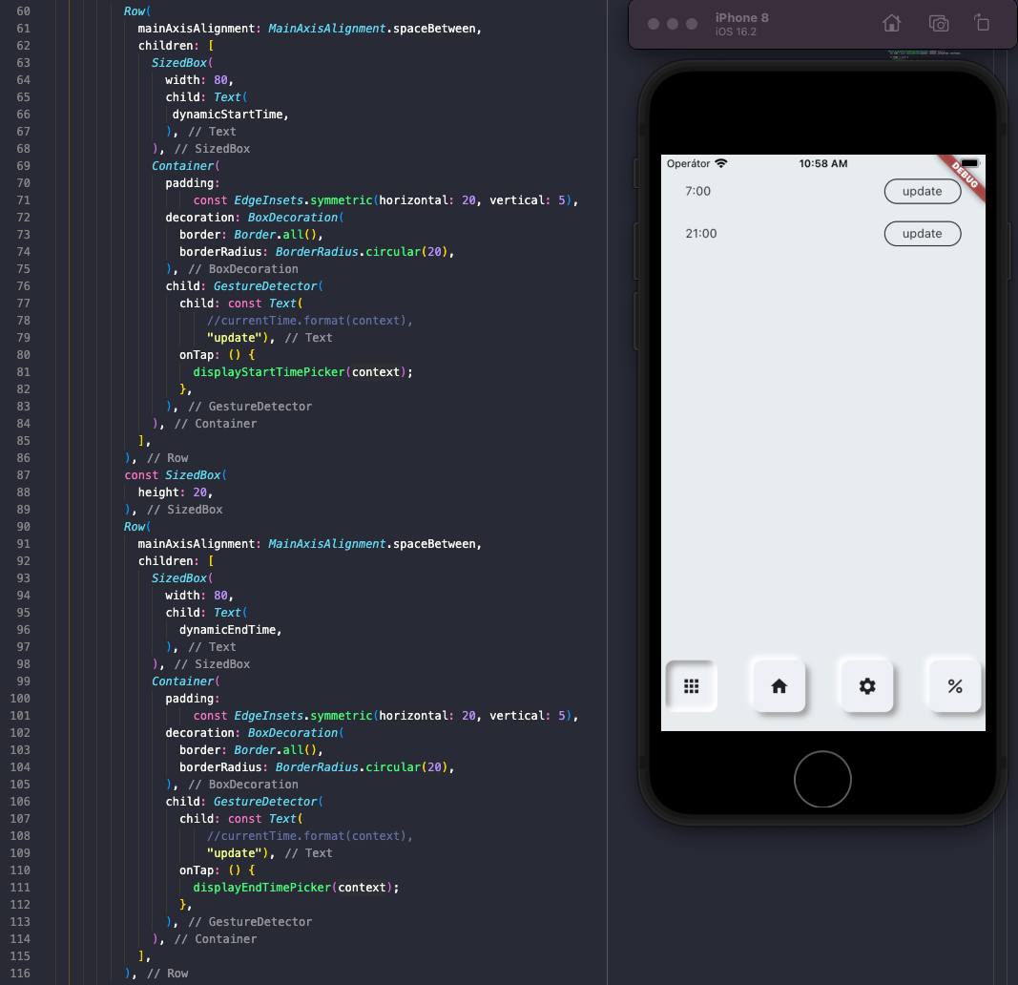This screenshot has height=985, width=1018.
Task: Open the grid menu in the app's bottom bar
Action: pos(690,685)
